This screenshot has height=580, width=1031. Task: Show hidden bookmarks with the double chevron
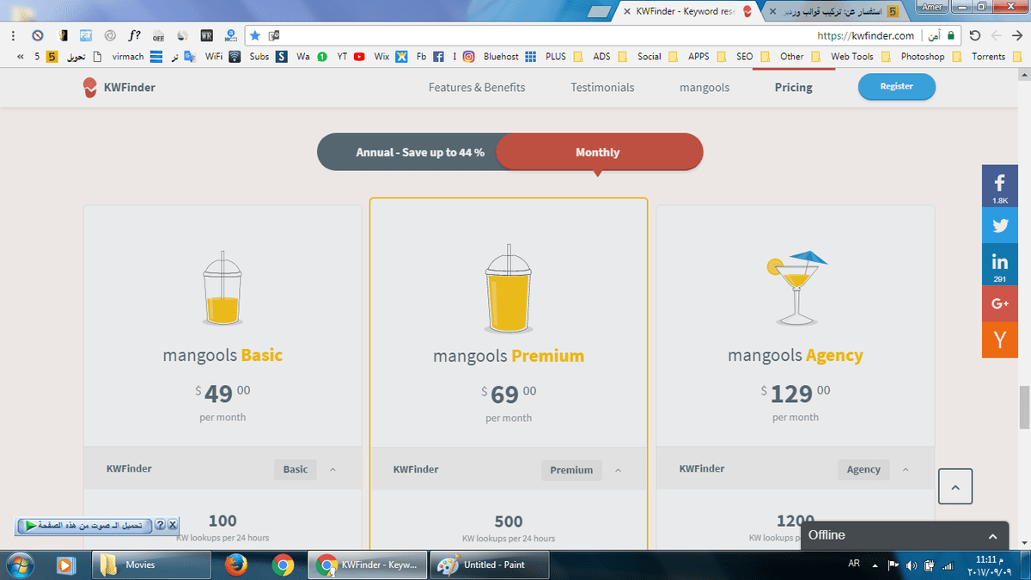pyautogui.click(x=20, y=57)
